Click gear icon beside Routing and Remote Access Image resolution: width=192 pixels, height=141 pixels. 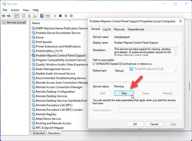(33, 123)
